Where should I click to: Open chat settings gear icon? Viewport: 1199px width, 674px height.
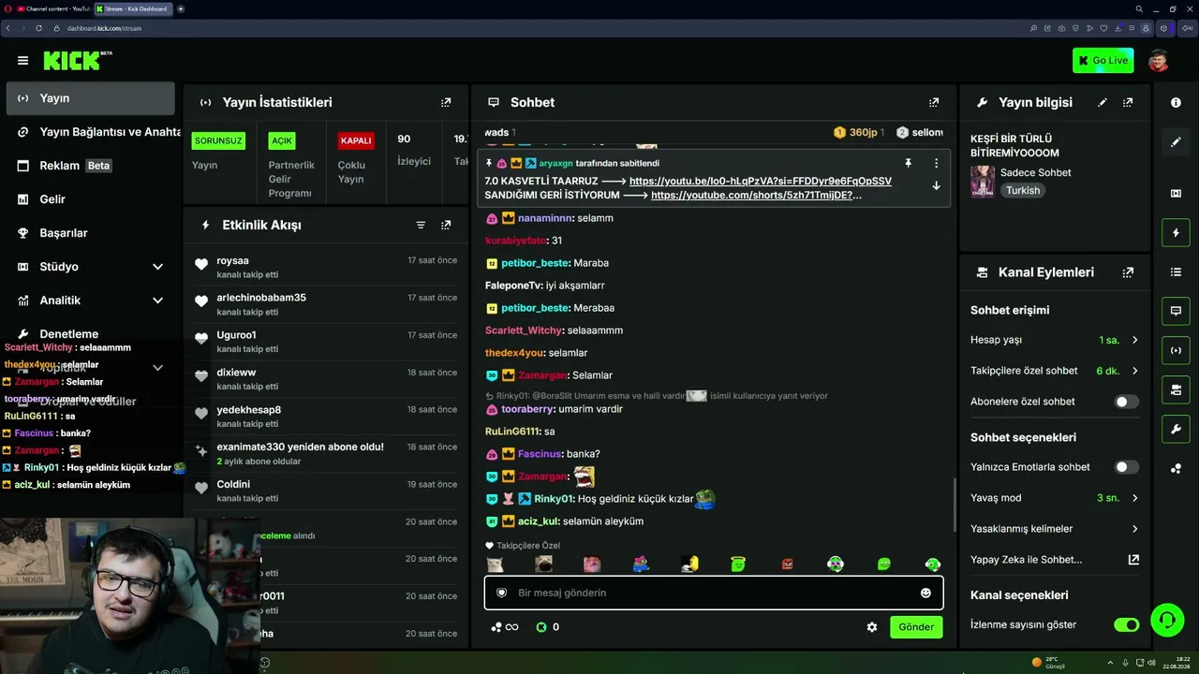pyautogui.click(x=872, y=627)
